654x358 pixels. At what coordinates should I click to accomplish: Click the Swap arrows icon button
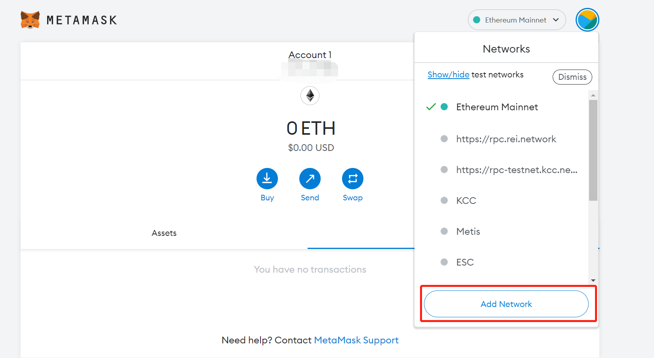click(353, 179)
